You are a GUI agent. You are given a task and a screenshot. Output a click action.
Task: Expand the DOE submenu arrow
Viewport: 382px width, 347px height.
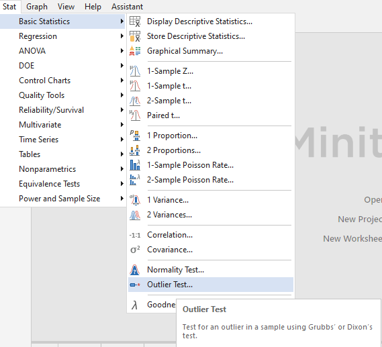pyautogui.click(x=122, y=66)
